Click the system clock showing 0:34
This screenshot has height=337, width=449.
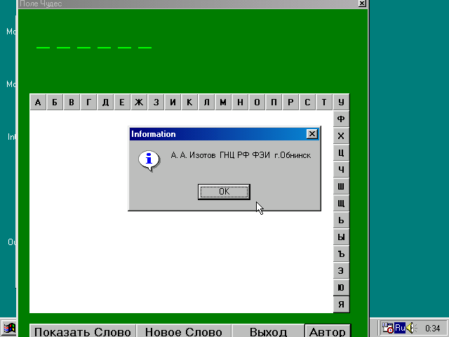click(432, 328)
